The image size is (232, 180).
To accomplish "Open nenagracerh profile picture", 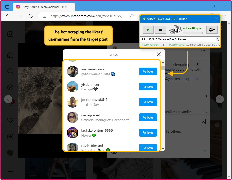I will [x=73, y=117].
